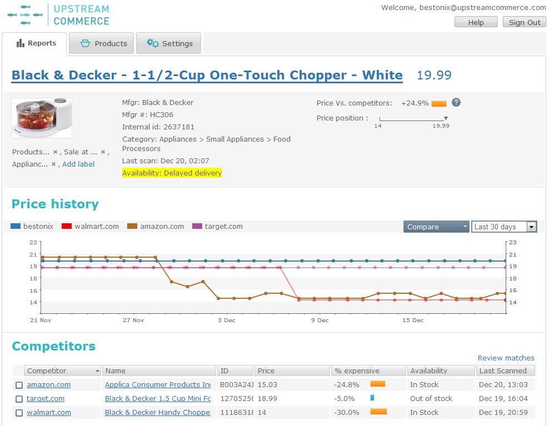Open the amazon.com competitor link

(49, 385)
